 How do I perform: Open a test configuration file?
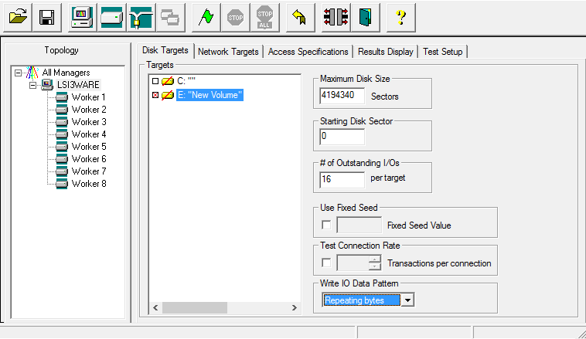17,17
